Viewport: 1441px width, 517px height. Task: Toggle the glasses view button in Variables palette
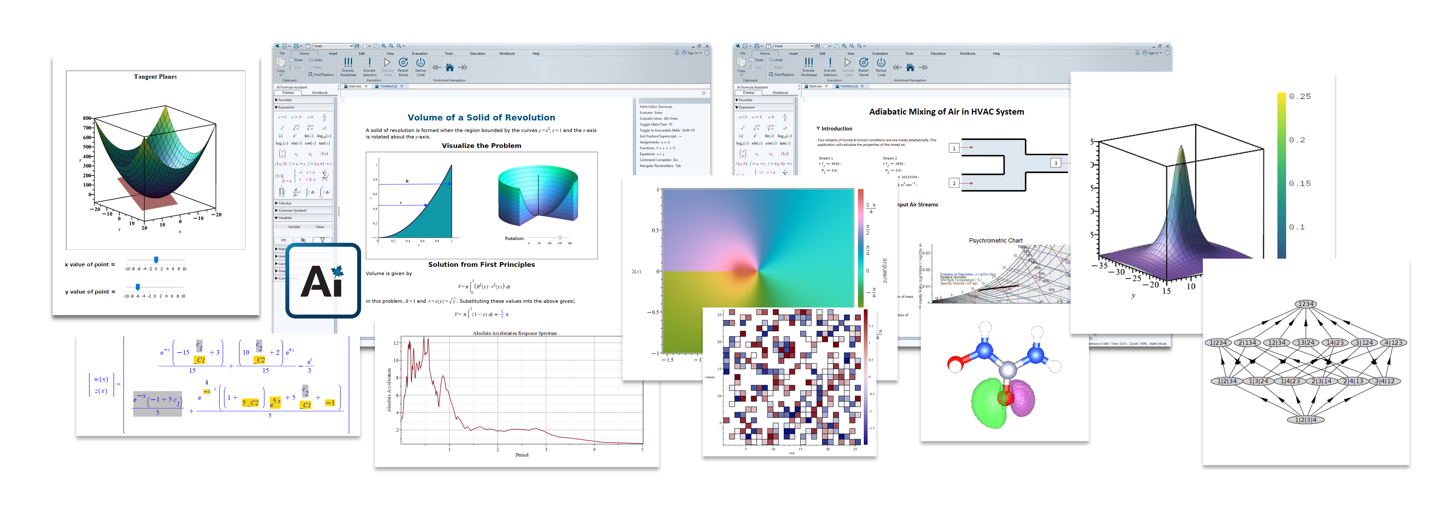click(284, 240)
